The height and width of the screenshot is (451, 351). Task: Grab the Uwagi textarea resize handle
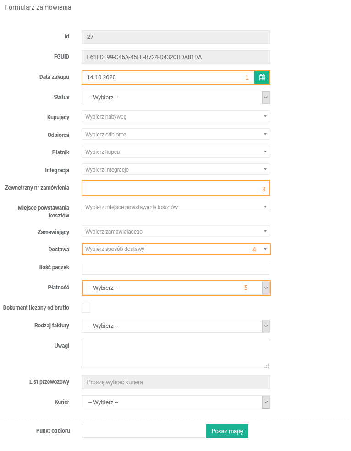pyautogui.click(x=267, y=366)
